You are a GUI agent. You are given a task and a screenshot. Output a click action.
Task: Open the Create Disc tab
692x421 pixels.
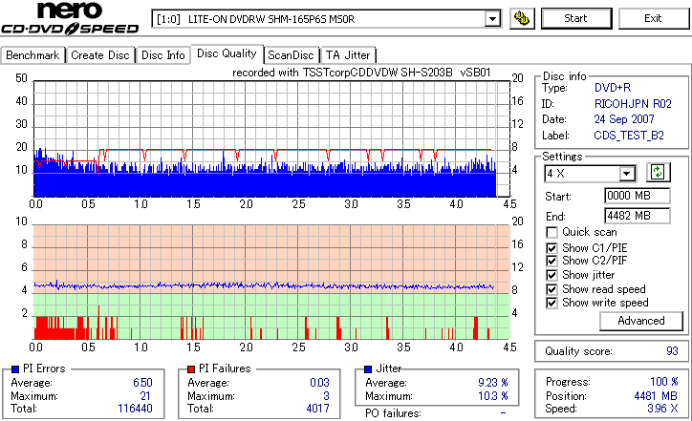[100, 55]
